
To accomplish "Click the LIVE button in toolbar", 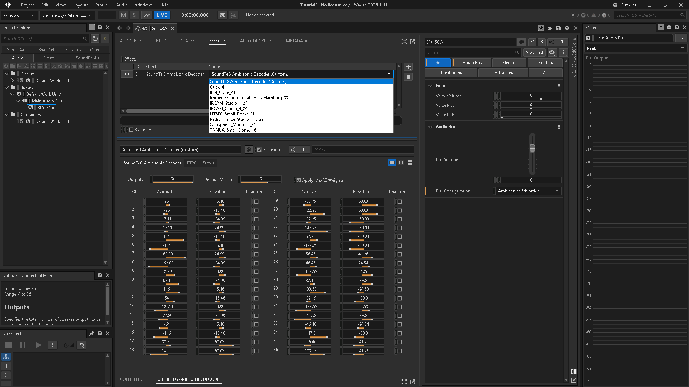I will pos(162,15).
